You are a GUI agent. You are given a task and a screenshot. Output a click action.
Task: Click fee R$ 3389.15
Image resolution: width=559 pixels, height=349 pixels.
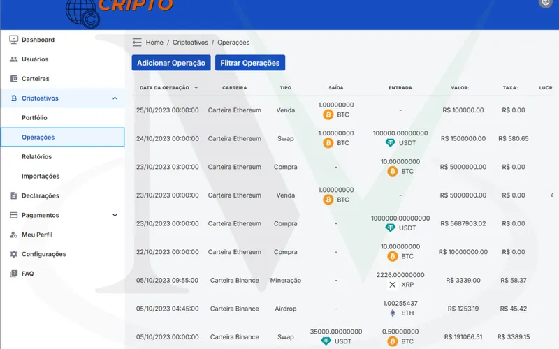514,337
